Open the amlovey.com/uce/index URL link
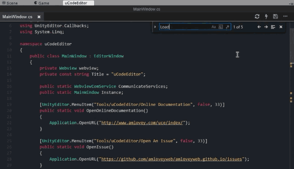 pos(142,123)
